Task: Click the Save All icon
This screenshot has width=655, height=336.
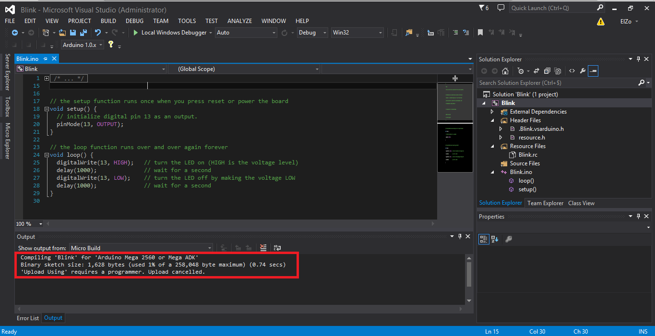Action: point(83,33)
